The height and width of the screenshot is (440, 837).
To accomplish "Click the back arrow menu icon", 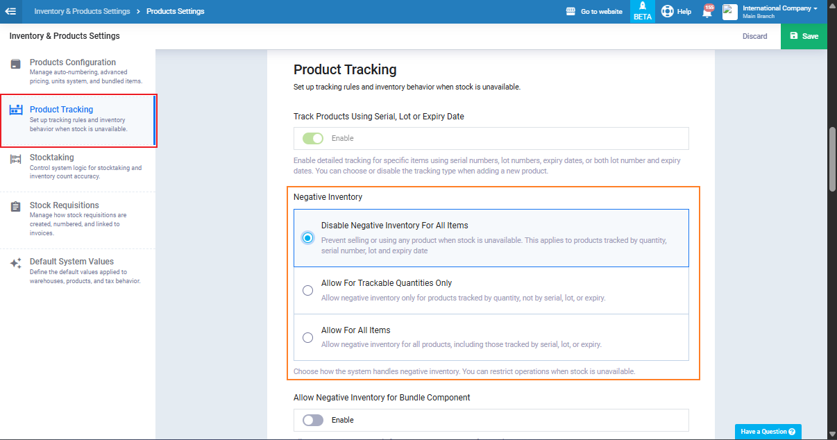I will click(10, 11).
